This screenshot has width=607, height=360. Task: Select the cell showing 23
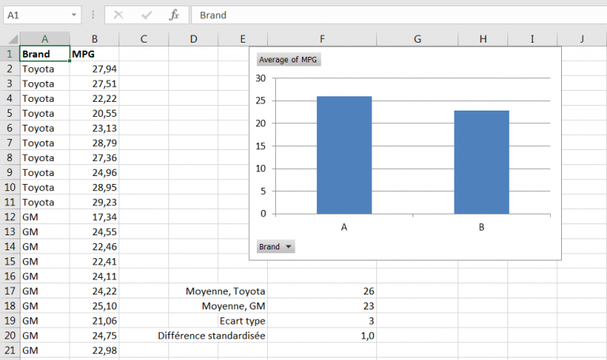[x=322, y=306]
